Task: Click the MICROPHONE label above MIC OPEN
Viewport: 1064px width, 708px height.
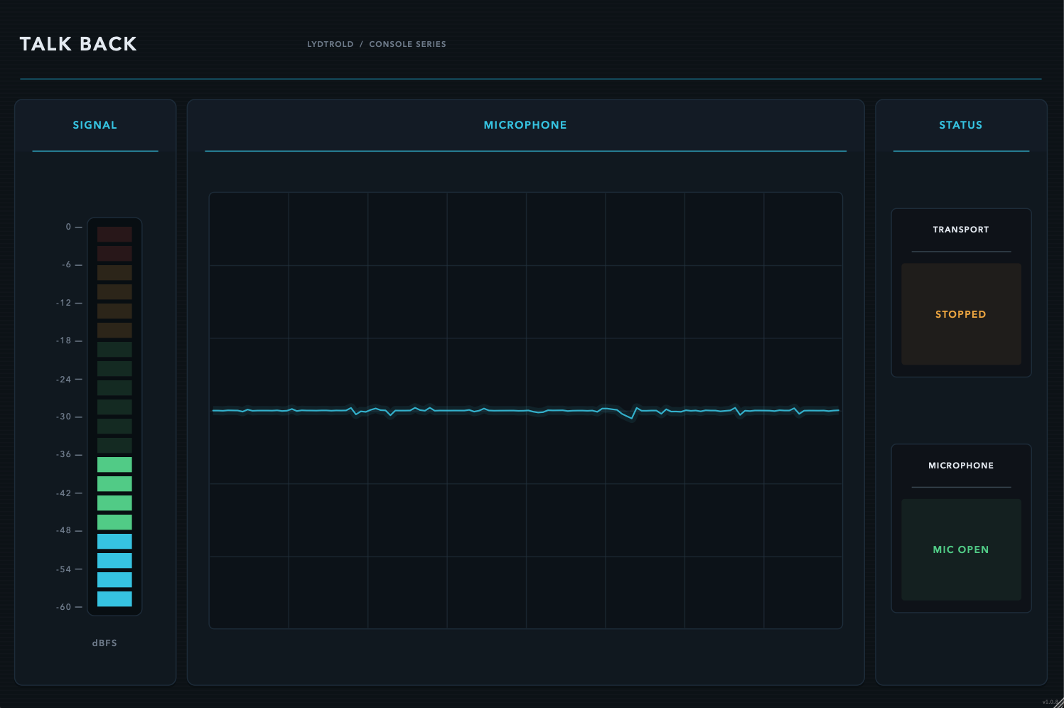Action: point(961,466)
